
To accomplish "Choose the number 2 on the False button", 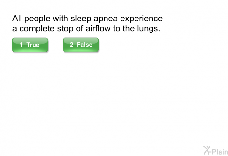I will [x=71, y=45].
